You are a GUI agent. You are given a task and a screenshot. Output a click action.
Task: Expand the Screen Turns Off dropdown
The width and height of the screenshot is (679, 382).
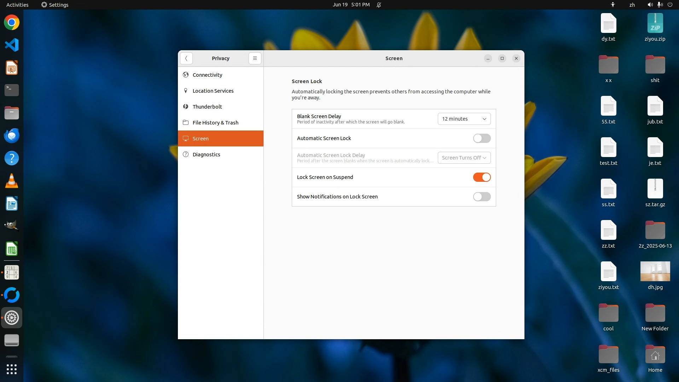tap(464, 158)
